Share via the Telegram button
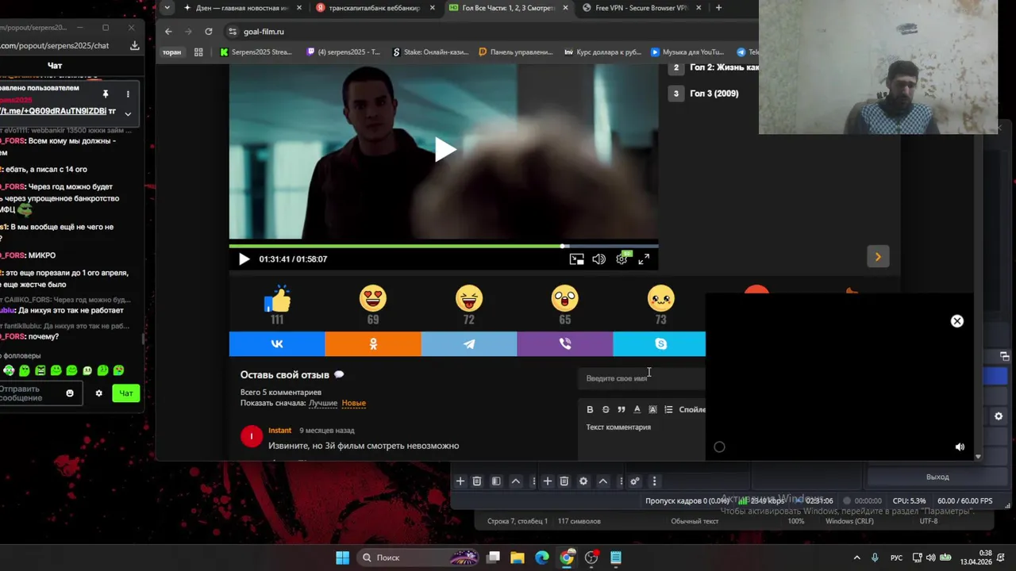The width and height of the screenshot is (1016, 571). pyautogui.click(x=469, y=343)
